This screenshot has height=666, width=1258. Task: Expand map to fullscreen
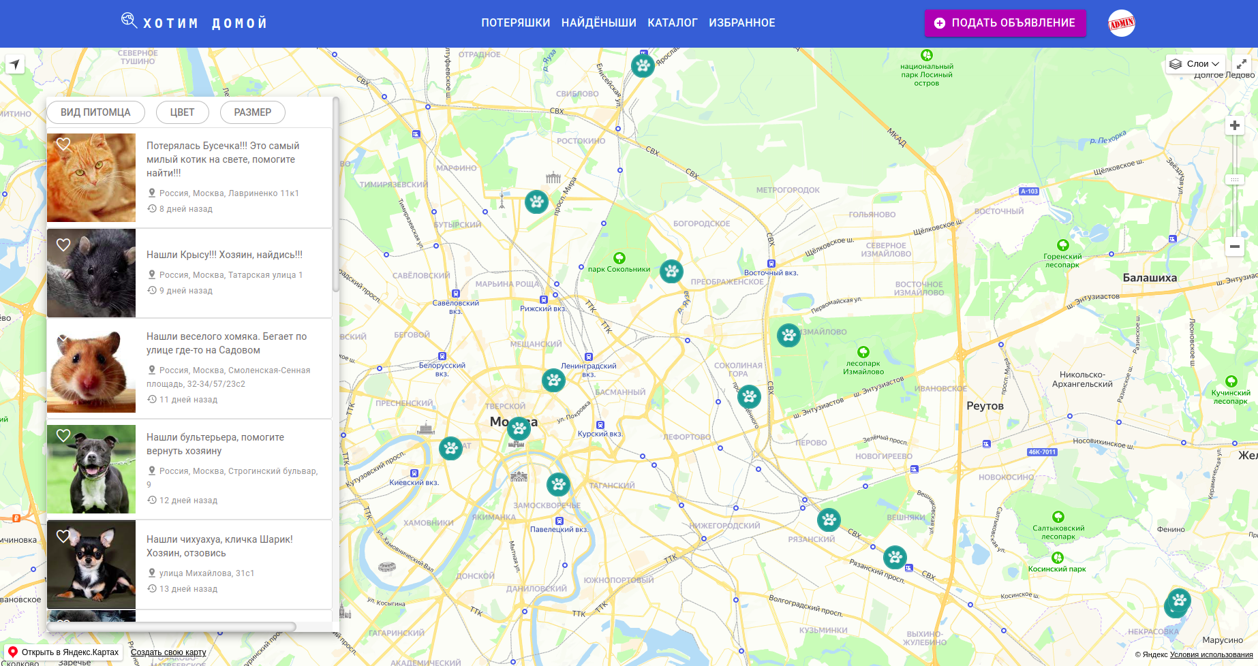click(1242, 64)
